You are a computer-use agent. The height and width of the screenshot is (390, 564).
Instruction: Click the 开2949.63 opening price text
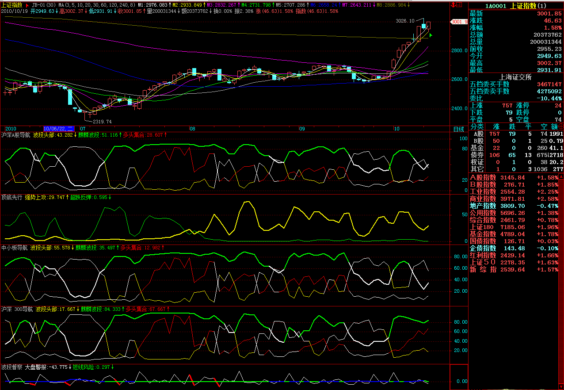click(x=42, y=11)
